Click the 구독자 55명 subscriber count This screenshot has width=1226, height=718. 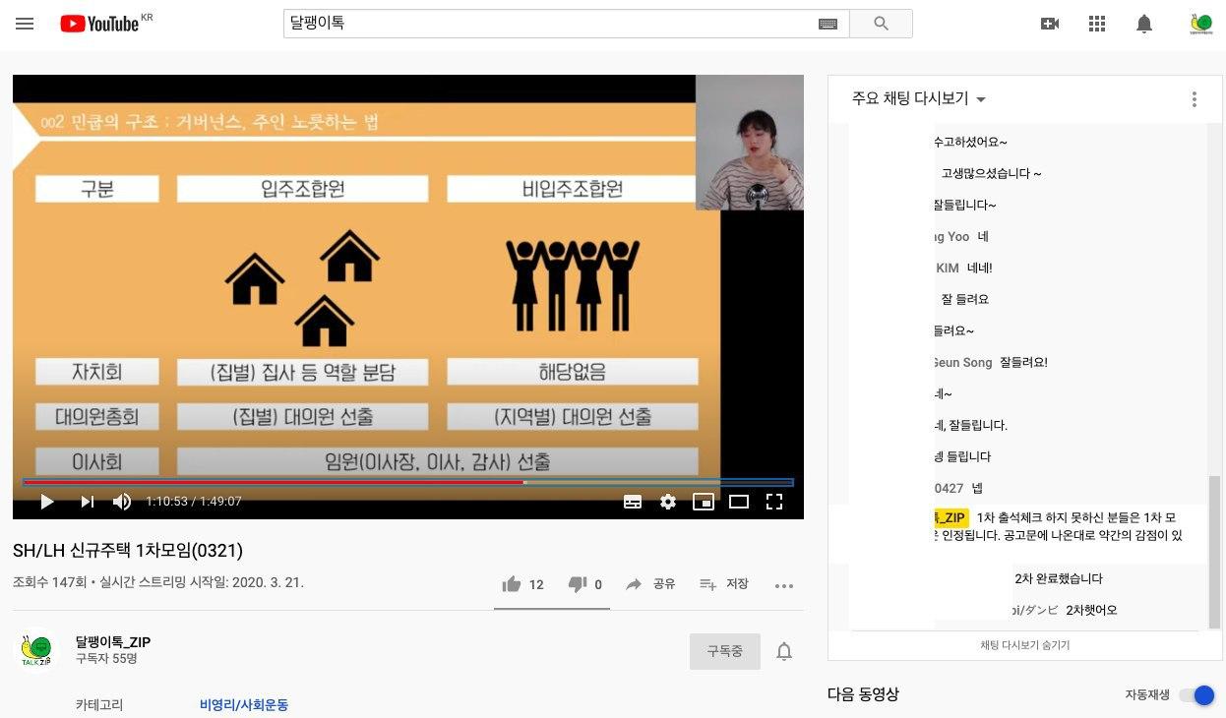106,659
